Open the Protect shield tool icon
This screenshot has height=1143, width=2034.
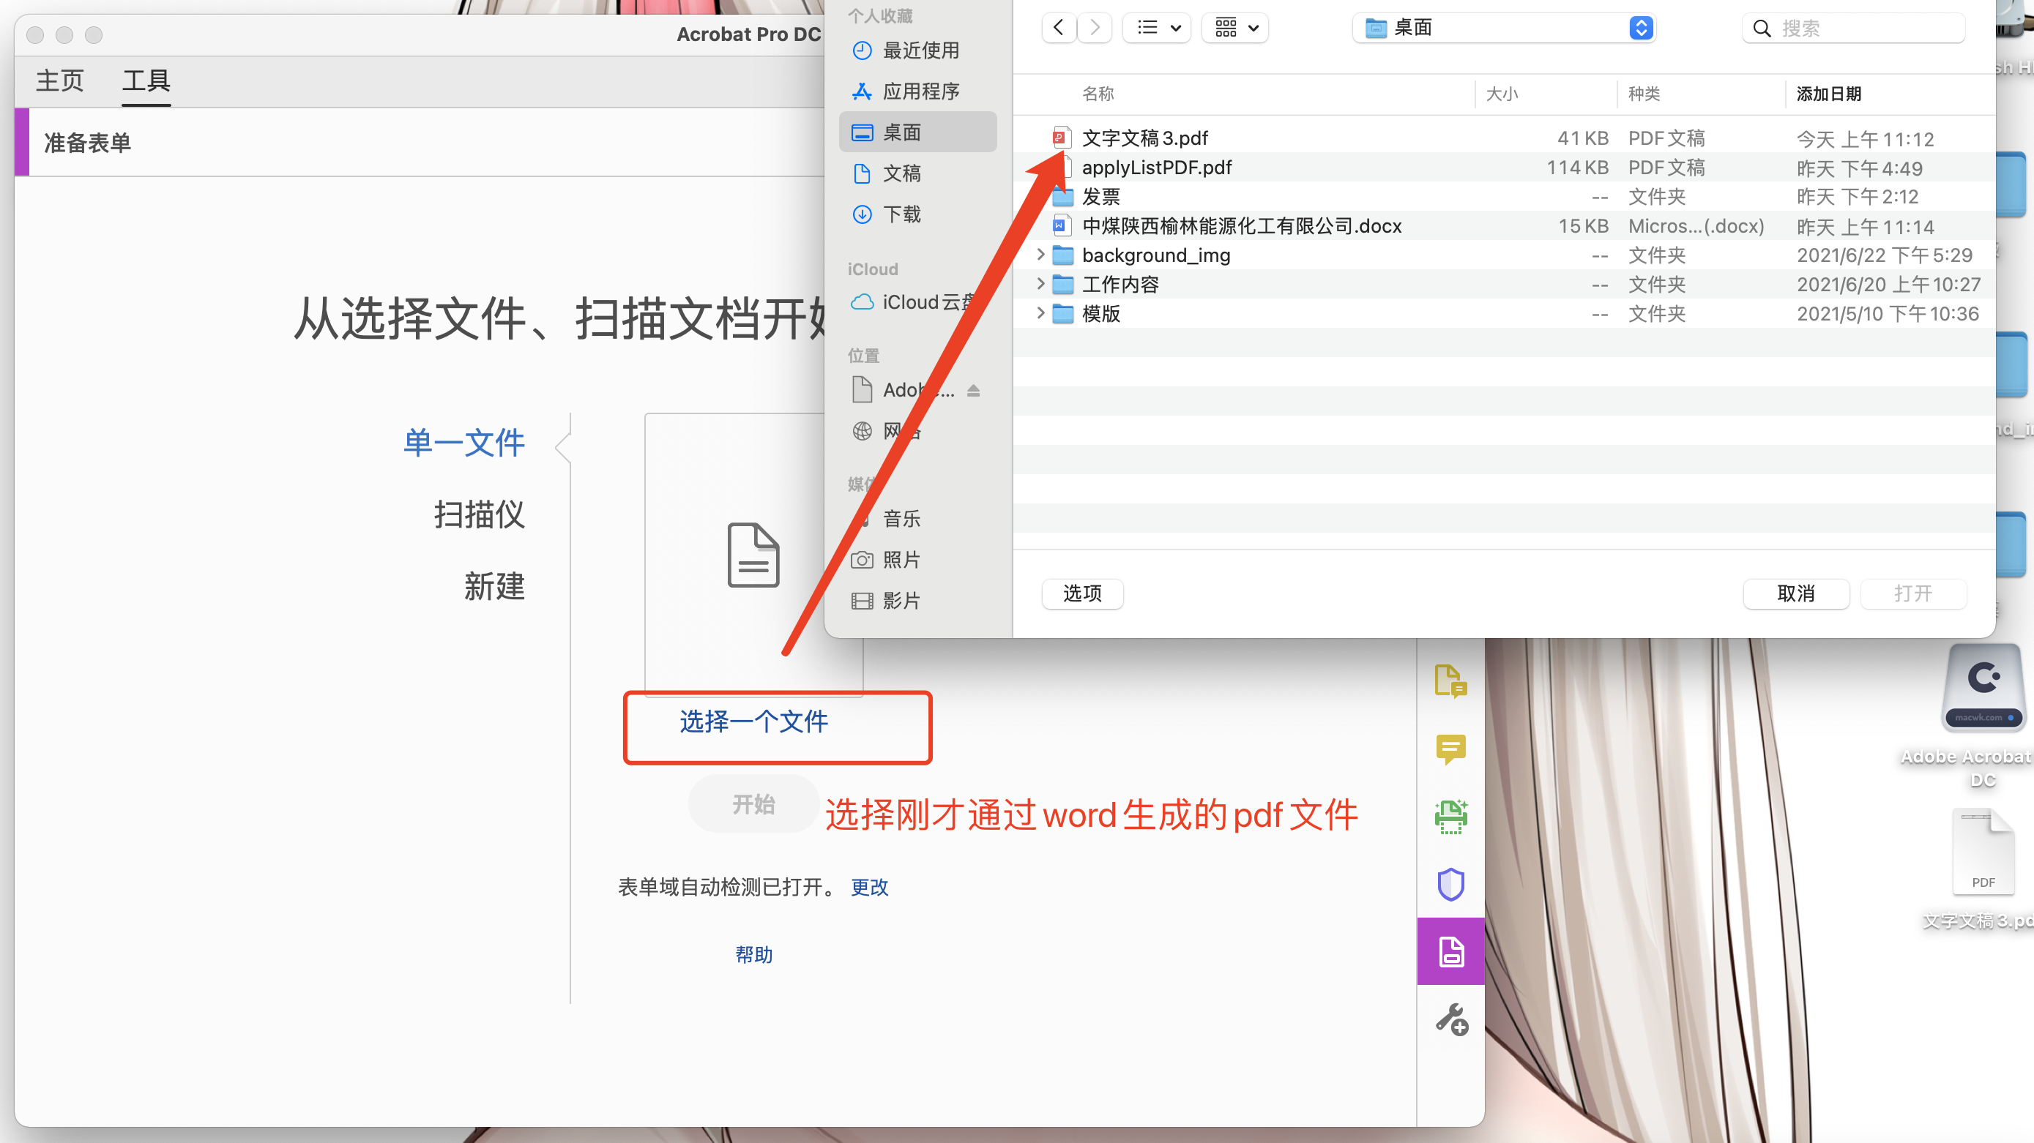(x=1450, y=884)
